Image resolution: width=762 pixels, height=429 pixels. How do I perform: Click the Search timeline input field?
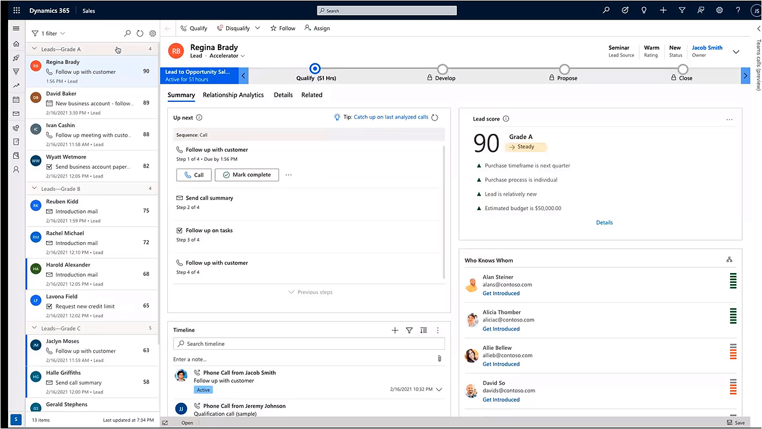309,344
